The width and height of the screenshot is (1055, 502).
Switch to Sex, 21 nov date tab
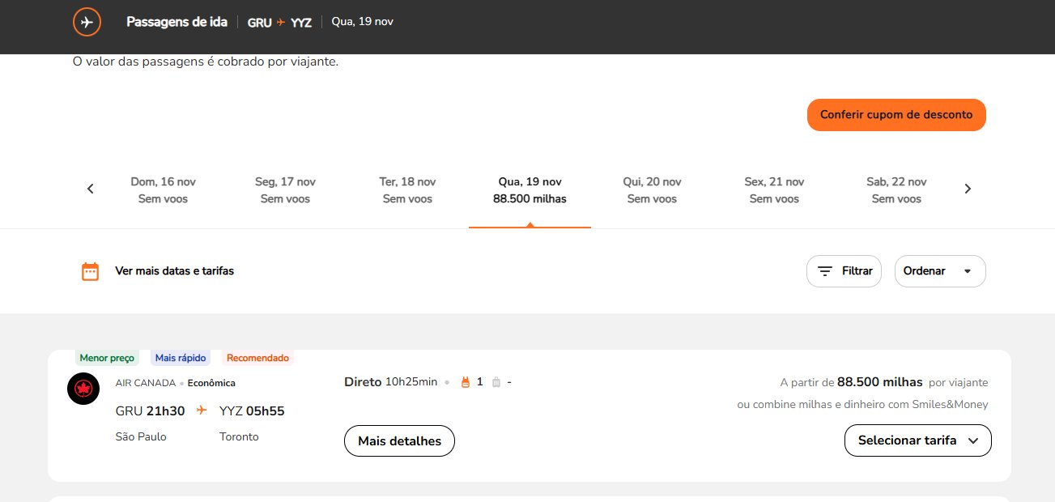[774, 189]
